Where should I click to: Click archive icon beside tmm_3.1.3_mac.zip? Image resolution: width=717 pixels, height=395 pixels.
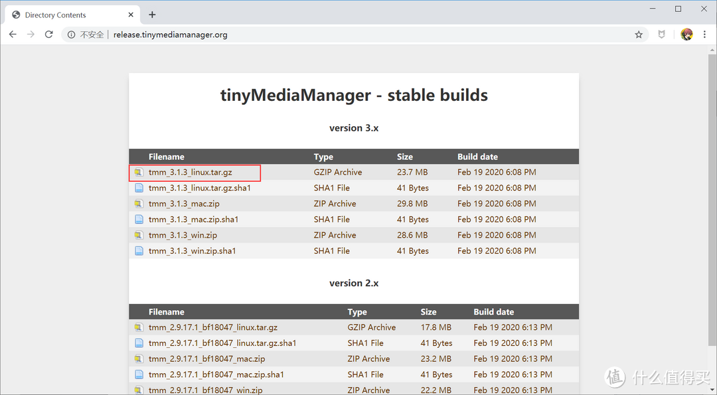[x=139, y=204]
